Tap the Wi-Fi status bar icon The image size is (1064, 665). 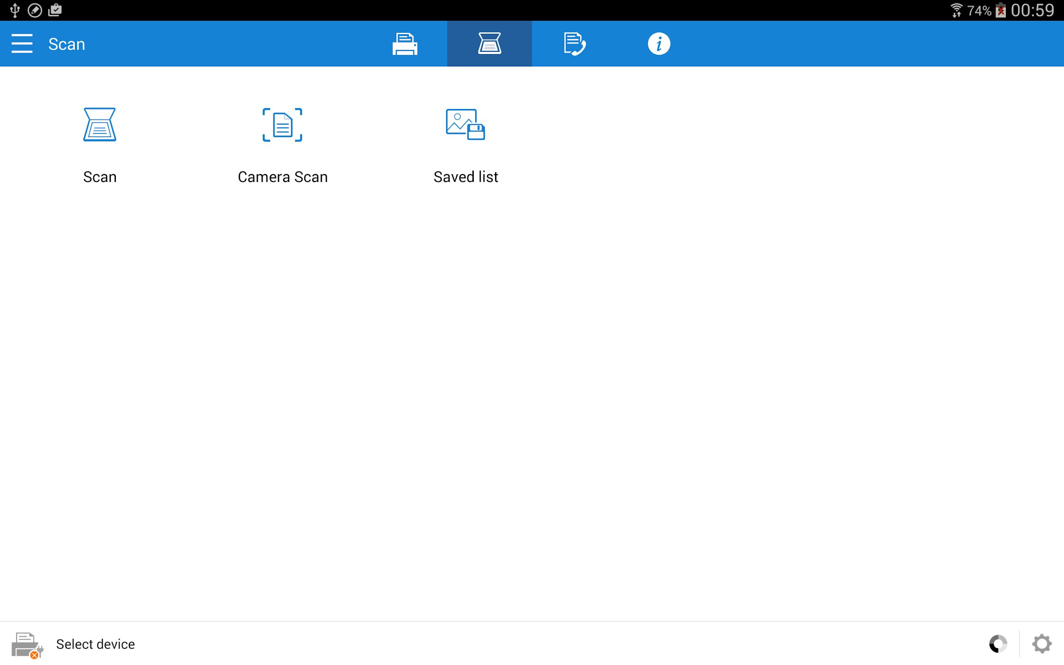[x=956, y=10]
